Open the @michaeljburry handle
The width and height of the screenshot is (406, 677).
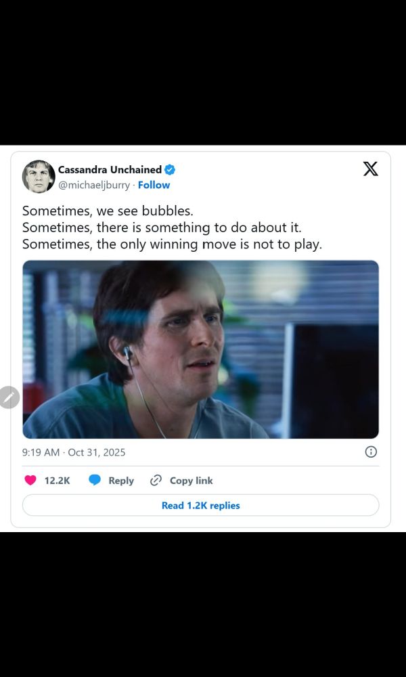coord(93,185)
